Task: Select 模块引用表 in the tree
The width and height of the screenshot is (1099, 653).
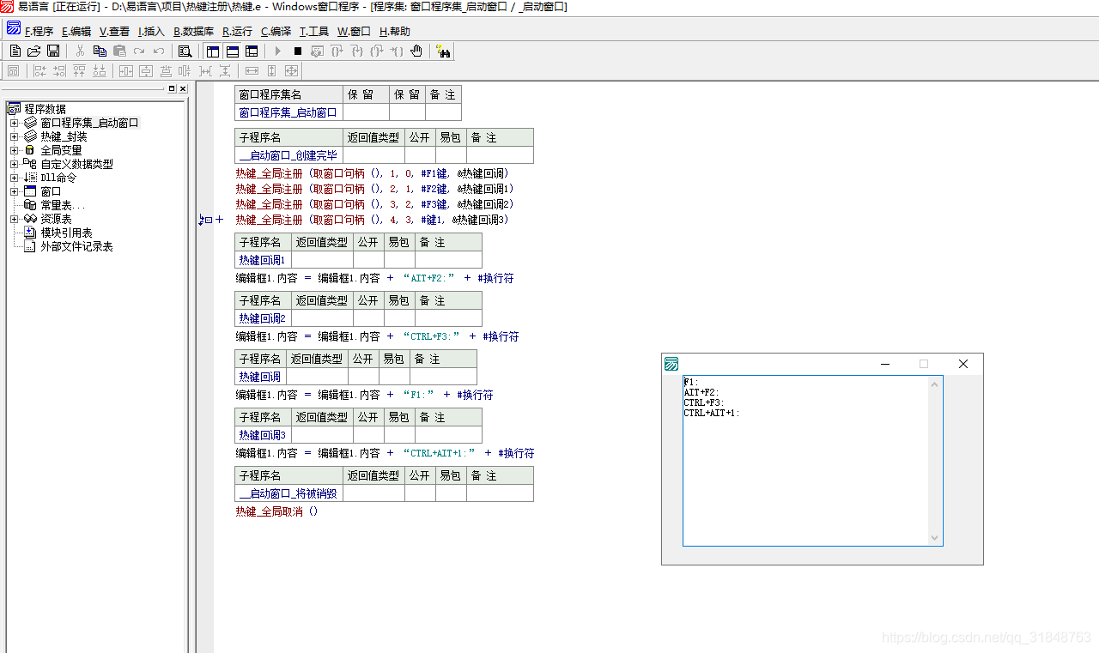Action: coord(66,233)
